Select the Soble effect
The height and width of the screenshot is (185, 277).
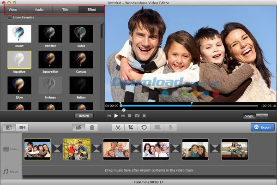point(81,34)
